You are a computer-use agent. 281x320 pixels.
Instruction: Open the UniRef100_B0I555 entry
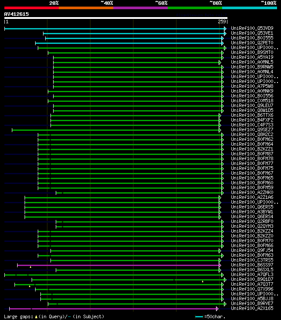(x=252, y=38)
